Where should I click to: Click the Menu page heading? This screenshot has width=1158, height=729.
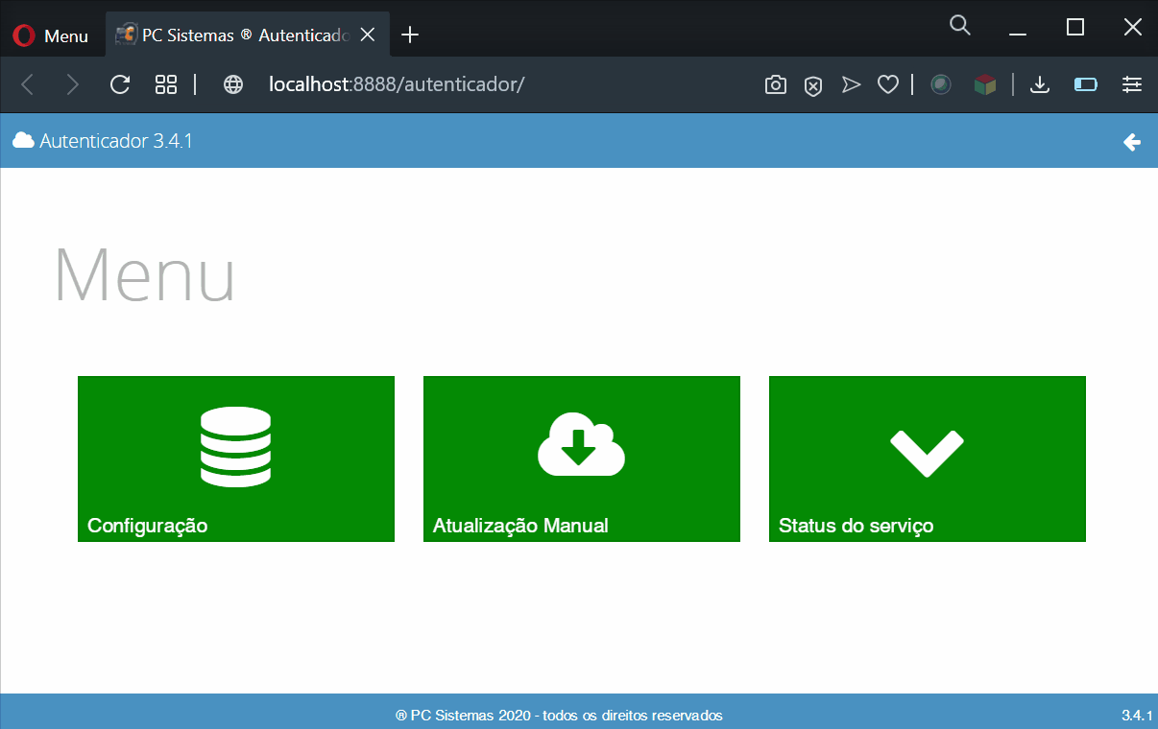point(144,275)
